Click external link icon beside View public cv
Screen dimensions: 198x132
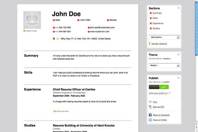[x=170, y=93]
